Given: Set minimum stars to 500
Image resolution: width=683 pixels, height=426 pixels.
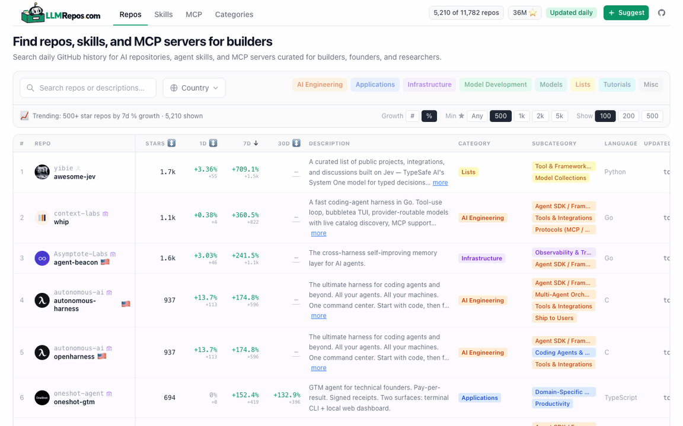Looking at the screenshot, I should [500, 116].
